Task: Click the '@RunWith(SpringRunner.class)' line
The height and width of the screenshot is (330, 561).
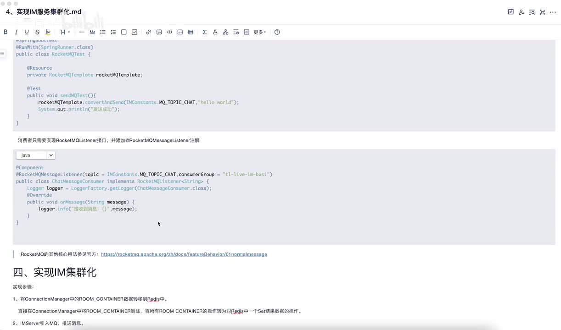Action: (55, 47)
